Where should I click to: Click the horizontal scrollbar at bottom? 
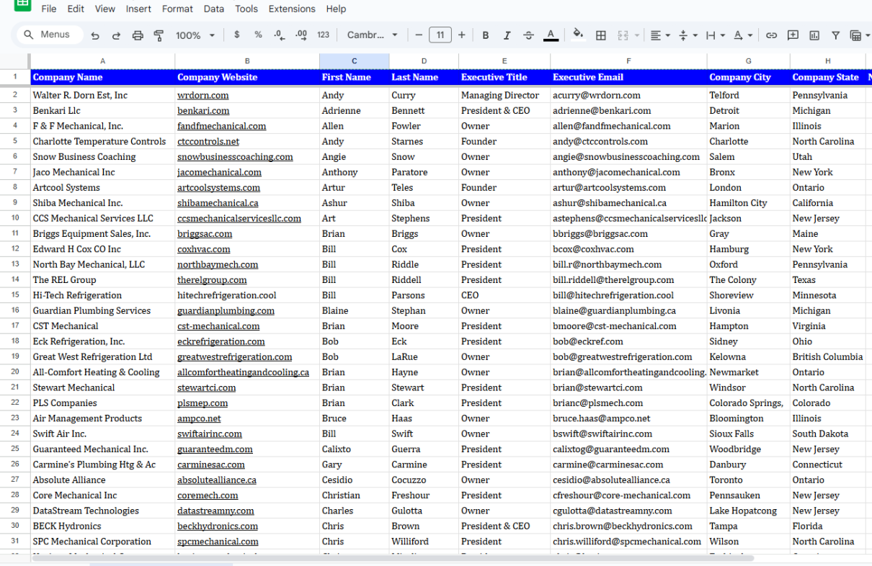tap(393, 558)
